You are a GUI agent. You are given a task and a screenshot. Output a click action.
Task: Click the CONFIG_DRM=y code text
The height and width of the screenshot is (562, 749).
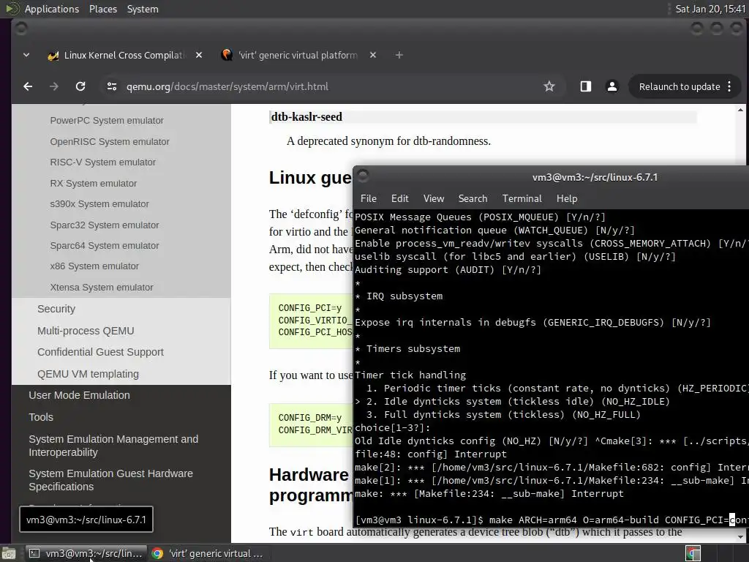click(x=309, y=418)
